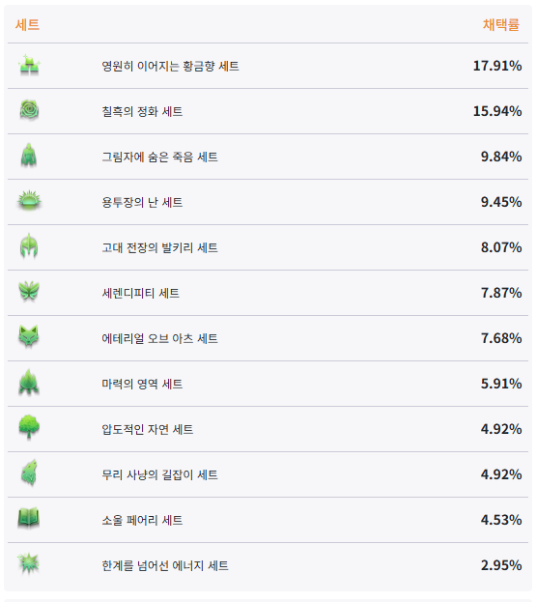Click the cloaked figure icon for 그림자에 숨은 죽음
This screenshot has width=537, height=602.
tap(29, 157)
